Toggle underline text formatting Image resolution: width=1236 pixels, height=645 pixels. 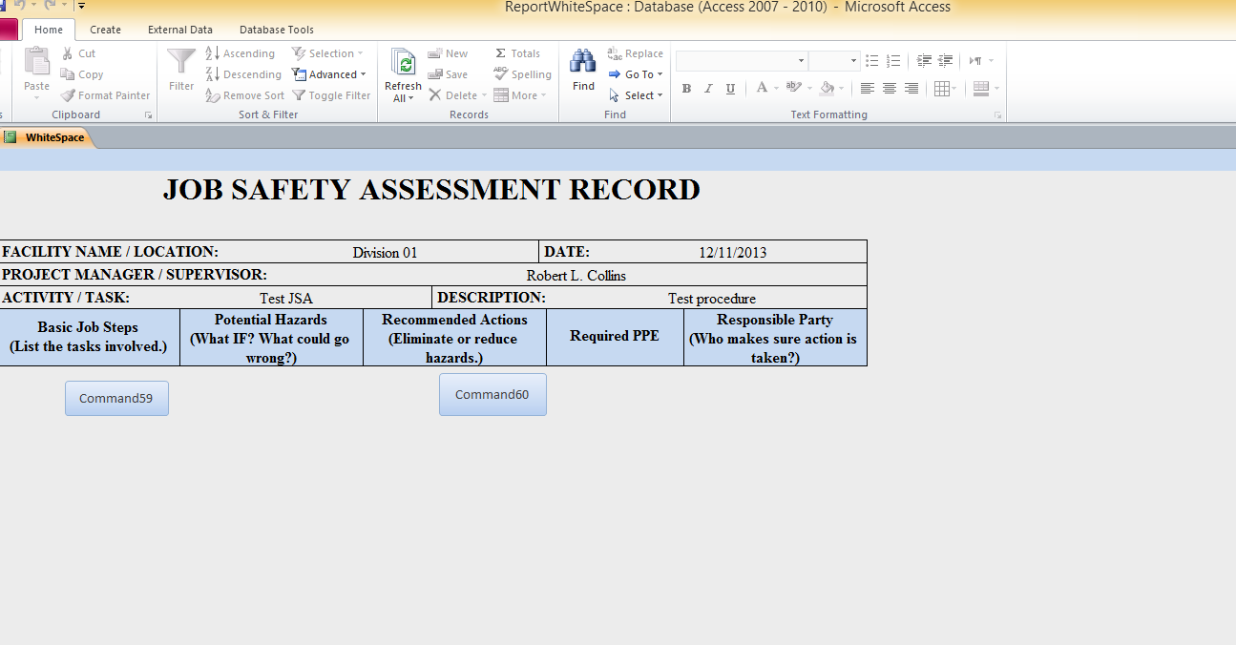(x=730, y=89)
